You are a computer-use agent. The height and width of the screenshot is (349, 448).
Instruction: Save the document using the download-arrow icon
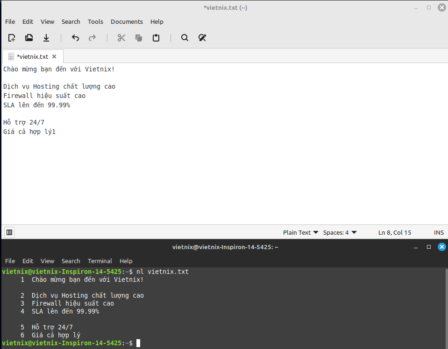point(46,38)
